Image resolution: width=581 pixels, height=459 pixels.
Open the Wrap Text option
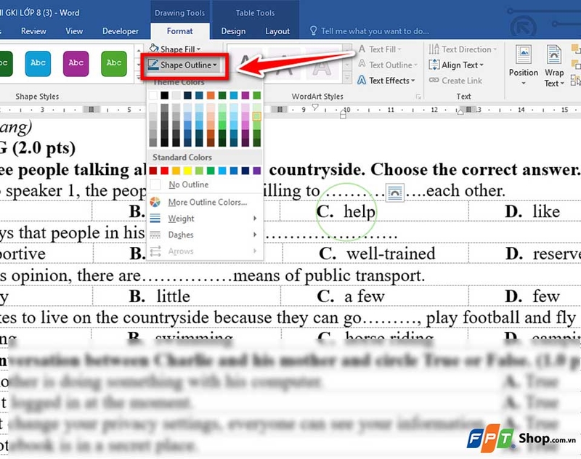(554, 66)
